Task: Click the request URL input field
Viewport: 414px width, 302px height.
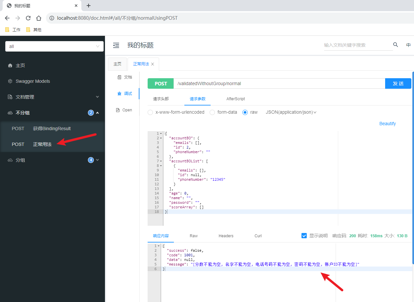Action: [279, 83]
